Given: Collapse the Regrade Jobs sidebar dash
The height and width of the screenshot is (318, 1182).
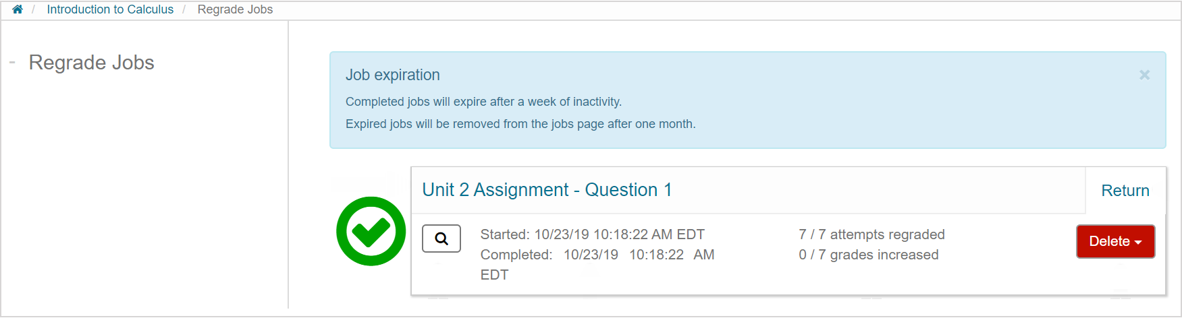Looking at the screenshot, I should (x=12, y=63).
